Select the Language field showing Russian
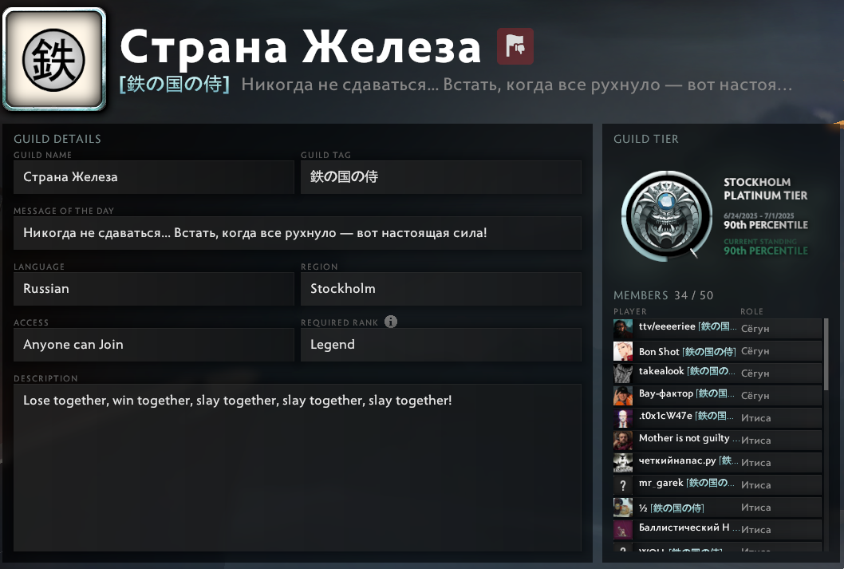 point(153,289)
